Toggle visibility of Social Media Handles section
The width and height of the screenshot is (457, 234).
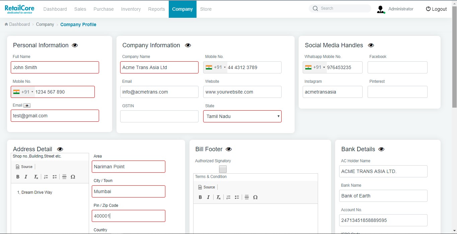click(371, 45)
